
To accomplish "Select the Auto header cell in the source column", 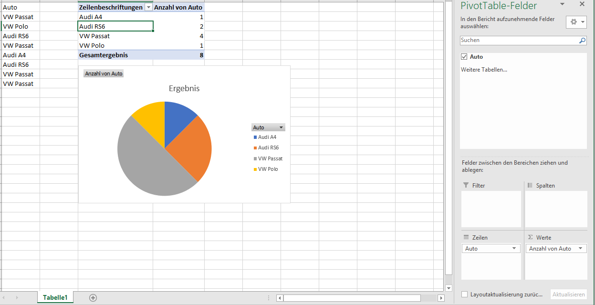I will click(21, 7).
